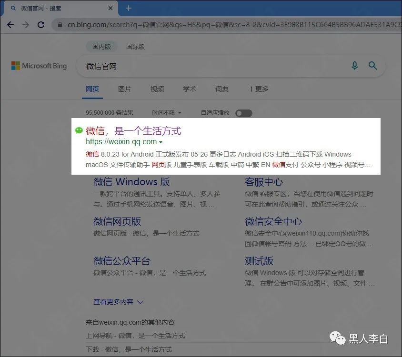Open the 更多 menu
The height and width of the screenshot is (357, 402).
(x=259, y=89)
